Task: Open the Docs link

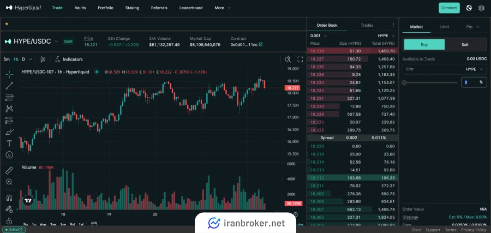Action: 416,230
